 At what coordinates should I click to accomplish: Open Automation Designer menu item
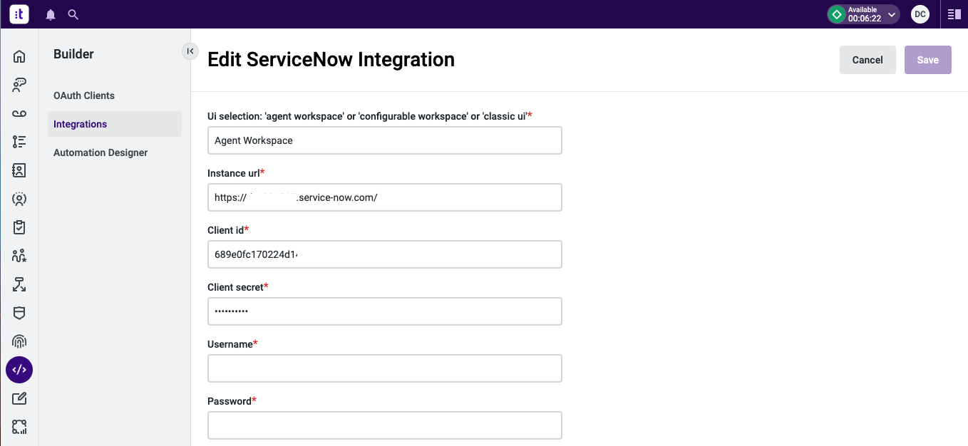click(x=101, y=152)
